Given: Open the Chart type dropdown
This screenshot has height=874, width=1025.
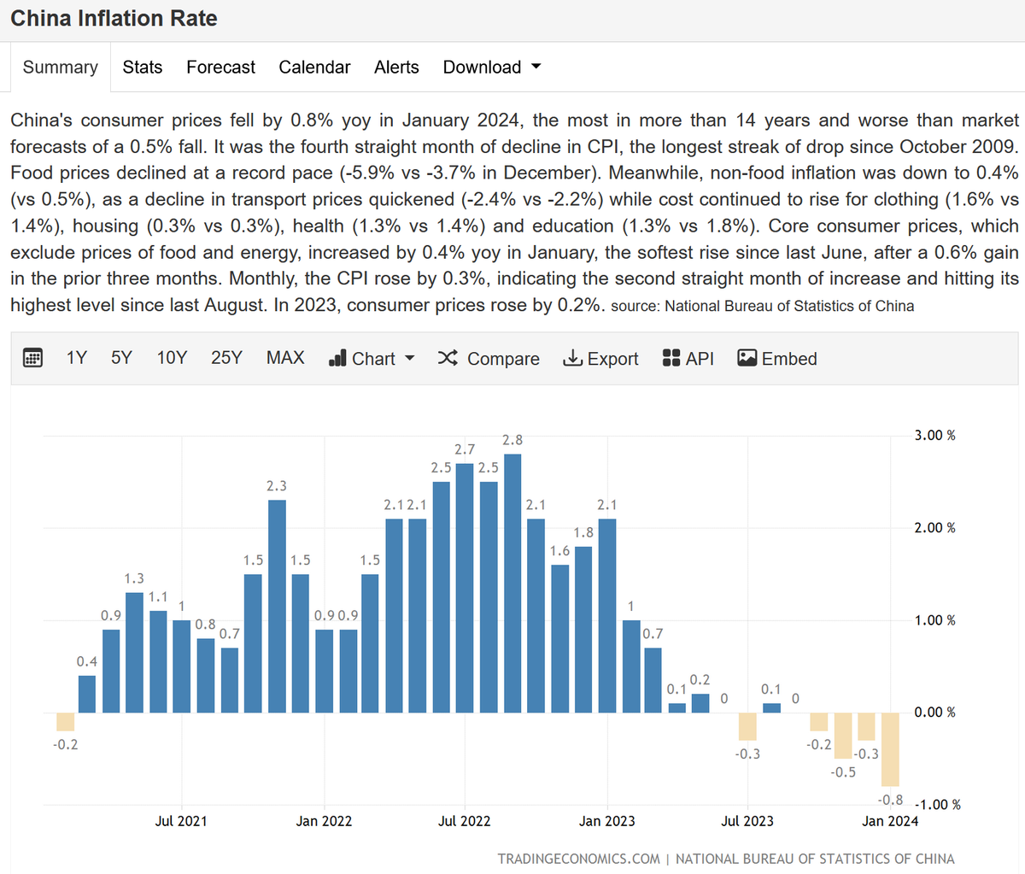Looking at the screenshot, I should pos(372,359).
